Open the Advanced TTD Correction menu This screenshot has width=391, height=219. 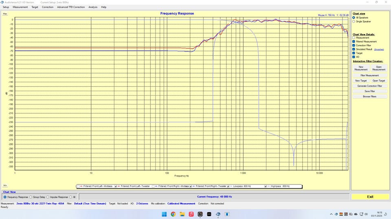(x=71, y=7)
